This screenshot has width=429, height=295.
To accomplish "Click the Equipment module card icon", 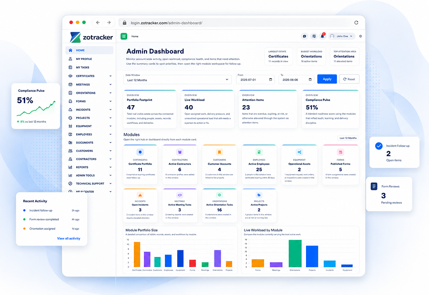I will click(299, 152).
